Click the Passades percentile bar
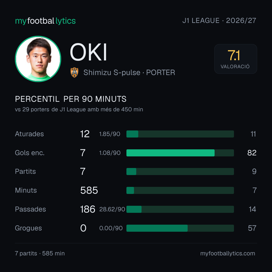The width and height of the screenshot is (272, 272). click(180, 209)
